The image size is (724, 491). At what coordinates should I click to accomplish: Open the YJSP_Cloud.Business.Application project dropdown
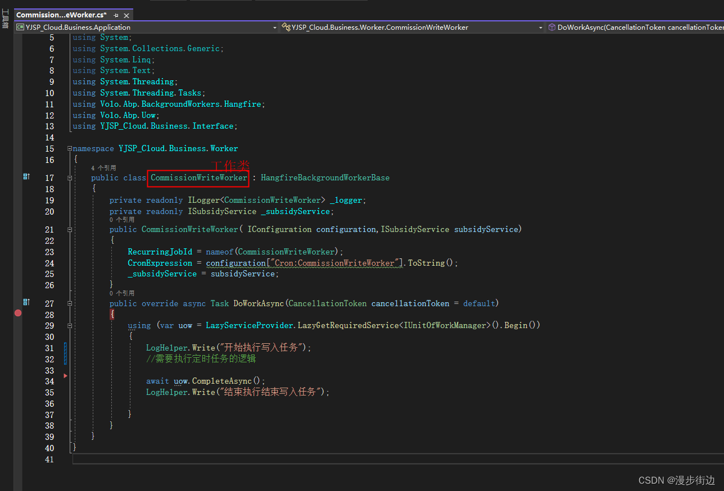(x=274, y=26)
